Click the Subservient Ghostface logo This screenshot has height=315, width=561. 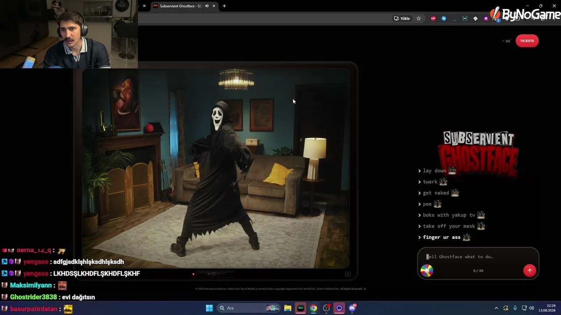pos(479,154)
